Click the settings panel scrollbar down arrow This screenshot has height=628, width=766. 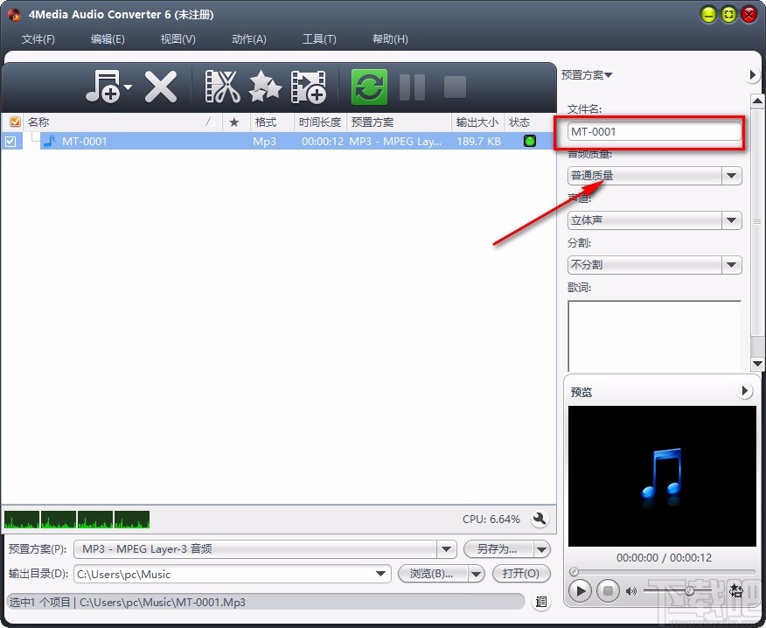coord(756,363)
